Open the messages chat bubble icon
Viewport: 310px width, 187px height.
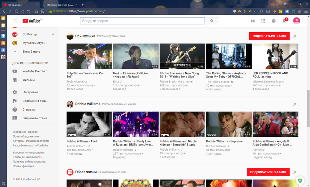273,21
